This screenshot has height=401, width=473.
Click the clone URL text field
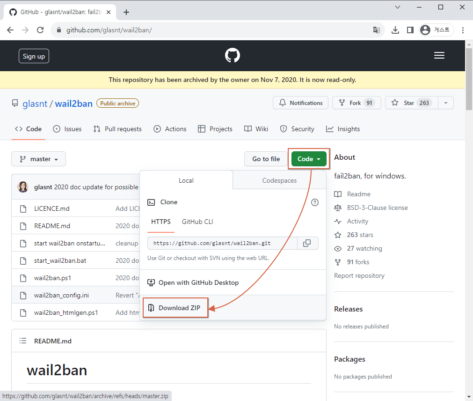click(x=222, y=243)
